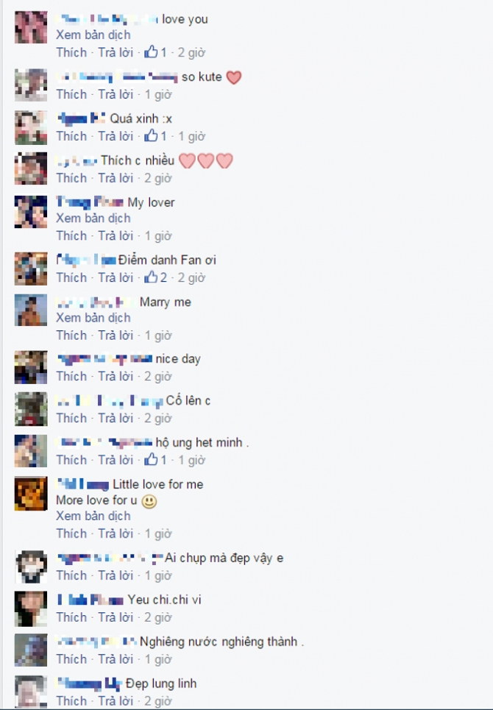Open avatar of "Little love for me" commenter
The width and height of the screenshot is (493, 710).
[31, 493]
